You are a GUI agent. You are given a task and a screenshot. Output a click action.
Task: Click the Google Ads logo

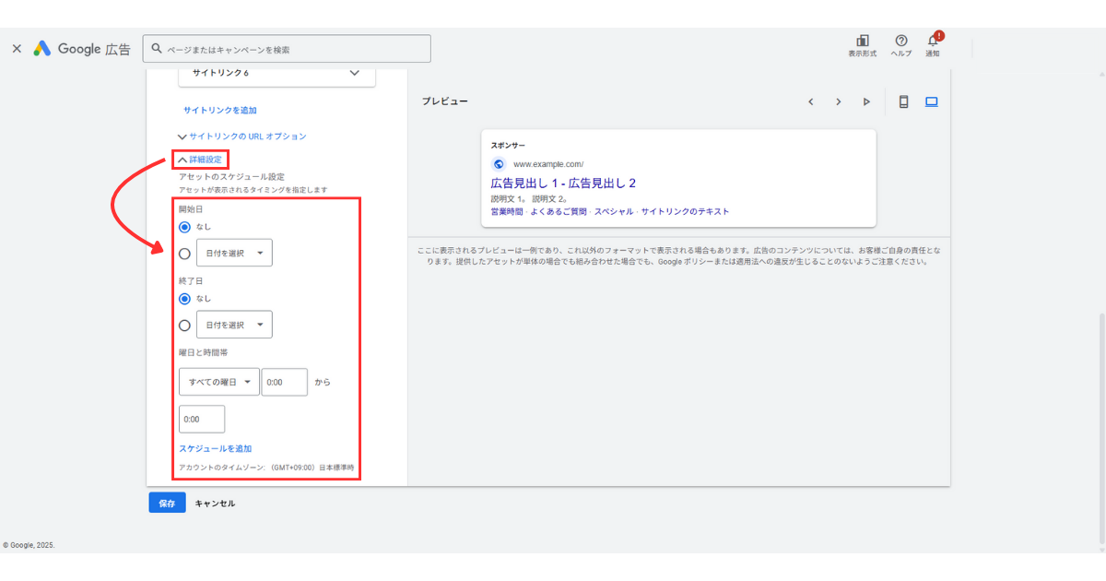pyautogui.click(x=83, y=49)
